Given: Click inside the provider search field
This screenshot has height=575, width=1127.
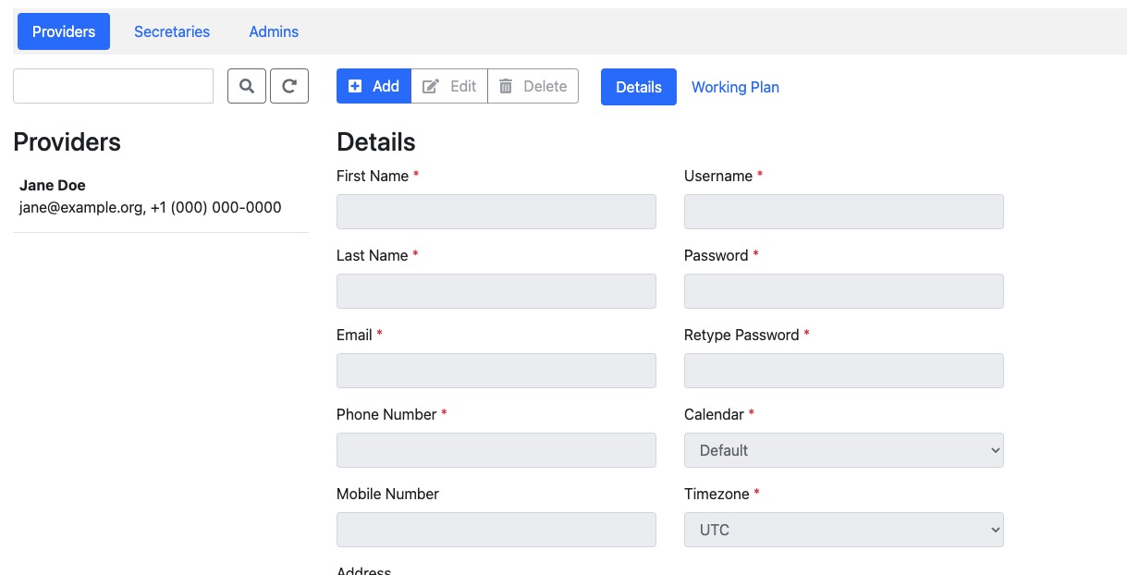Looking at the screenshot, I should (x=113, y=85).
